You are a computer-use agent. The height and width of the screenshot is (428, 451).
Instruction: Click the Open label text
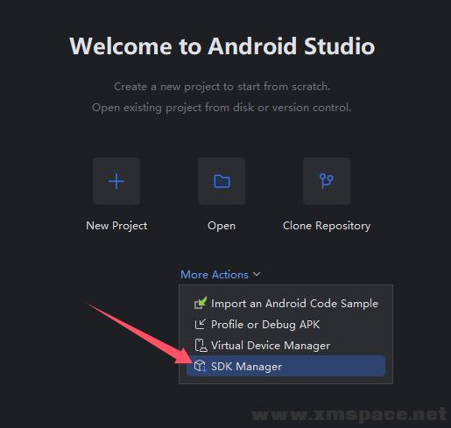tap(222, 226)
